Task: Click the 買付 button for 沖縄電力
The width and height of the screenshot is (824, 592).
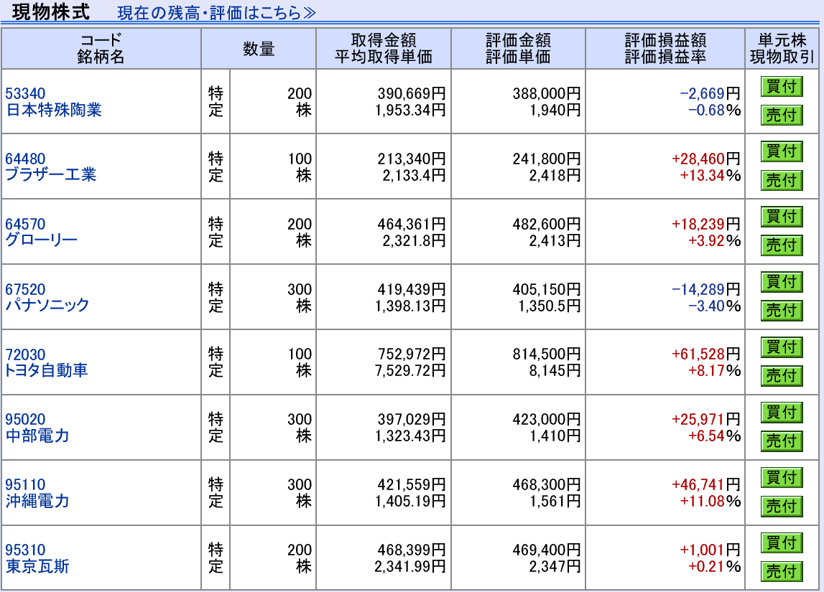Action: [x=782, y=478]
